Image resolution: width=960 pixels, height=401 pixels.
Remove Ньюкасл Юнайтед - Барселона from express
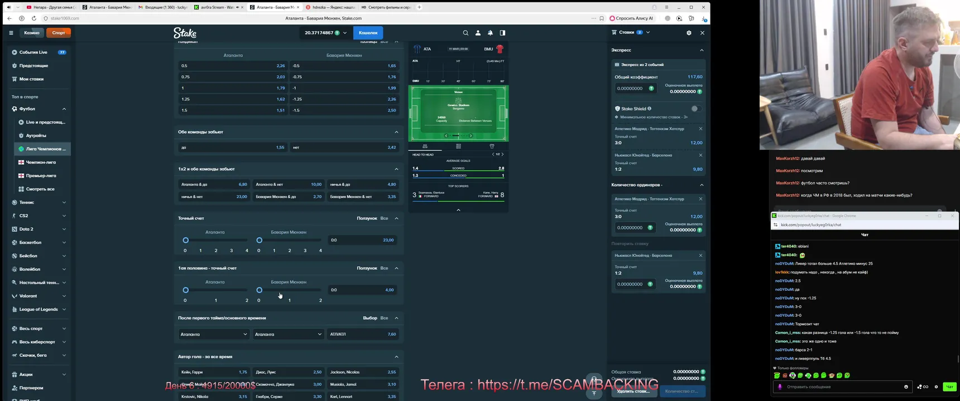point(700,155)
